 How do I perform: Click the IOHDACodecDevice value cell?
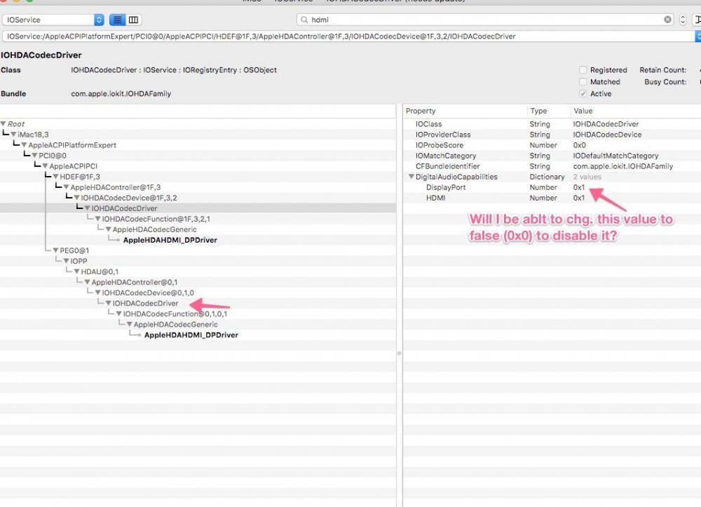pos(607,135)
